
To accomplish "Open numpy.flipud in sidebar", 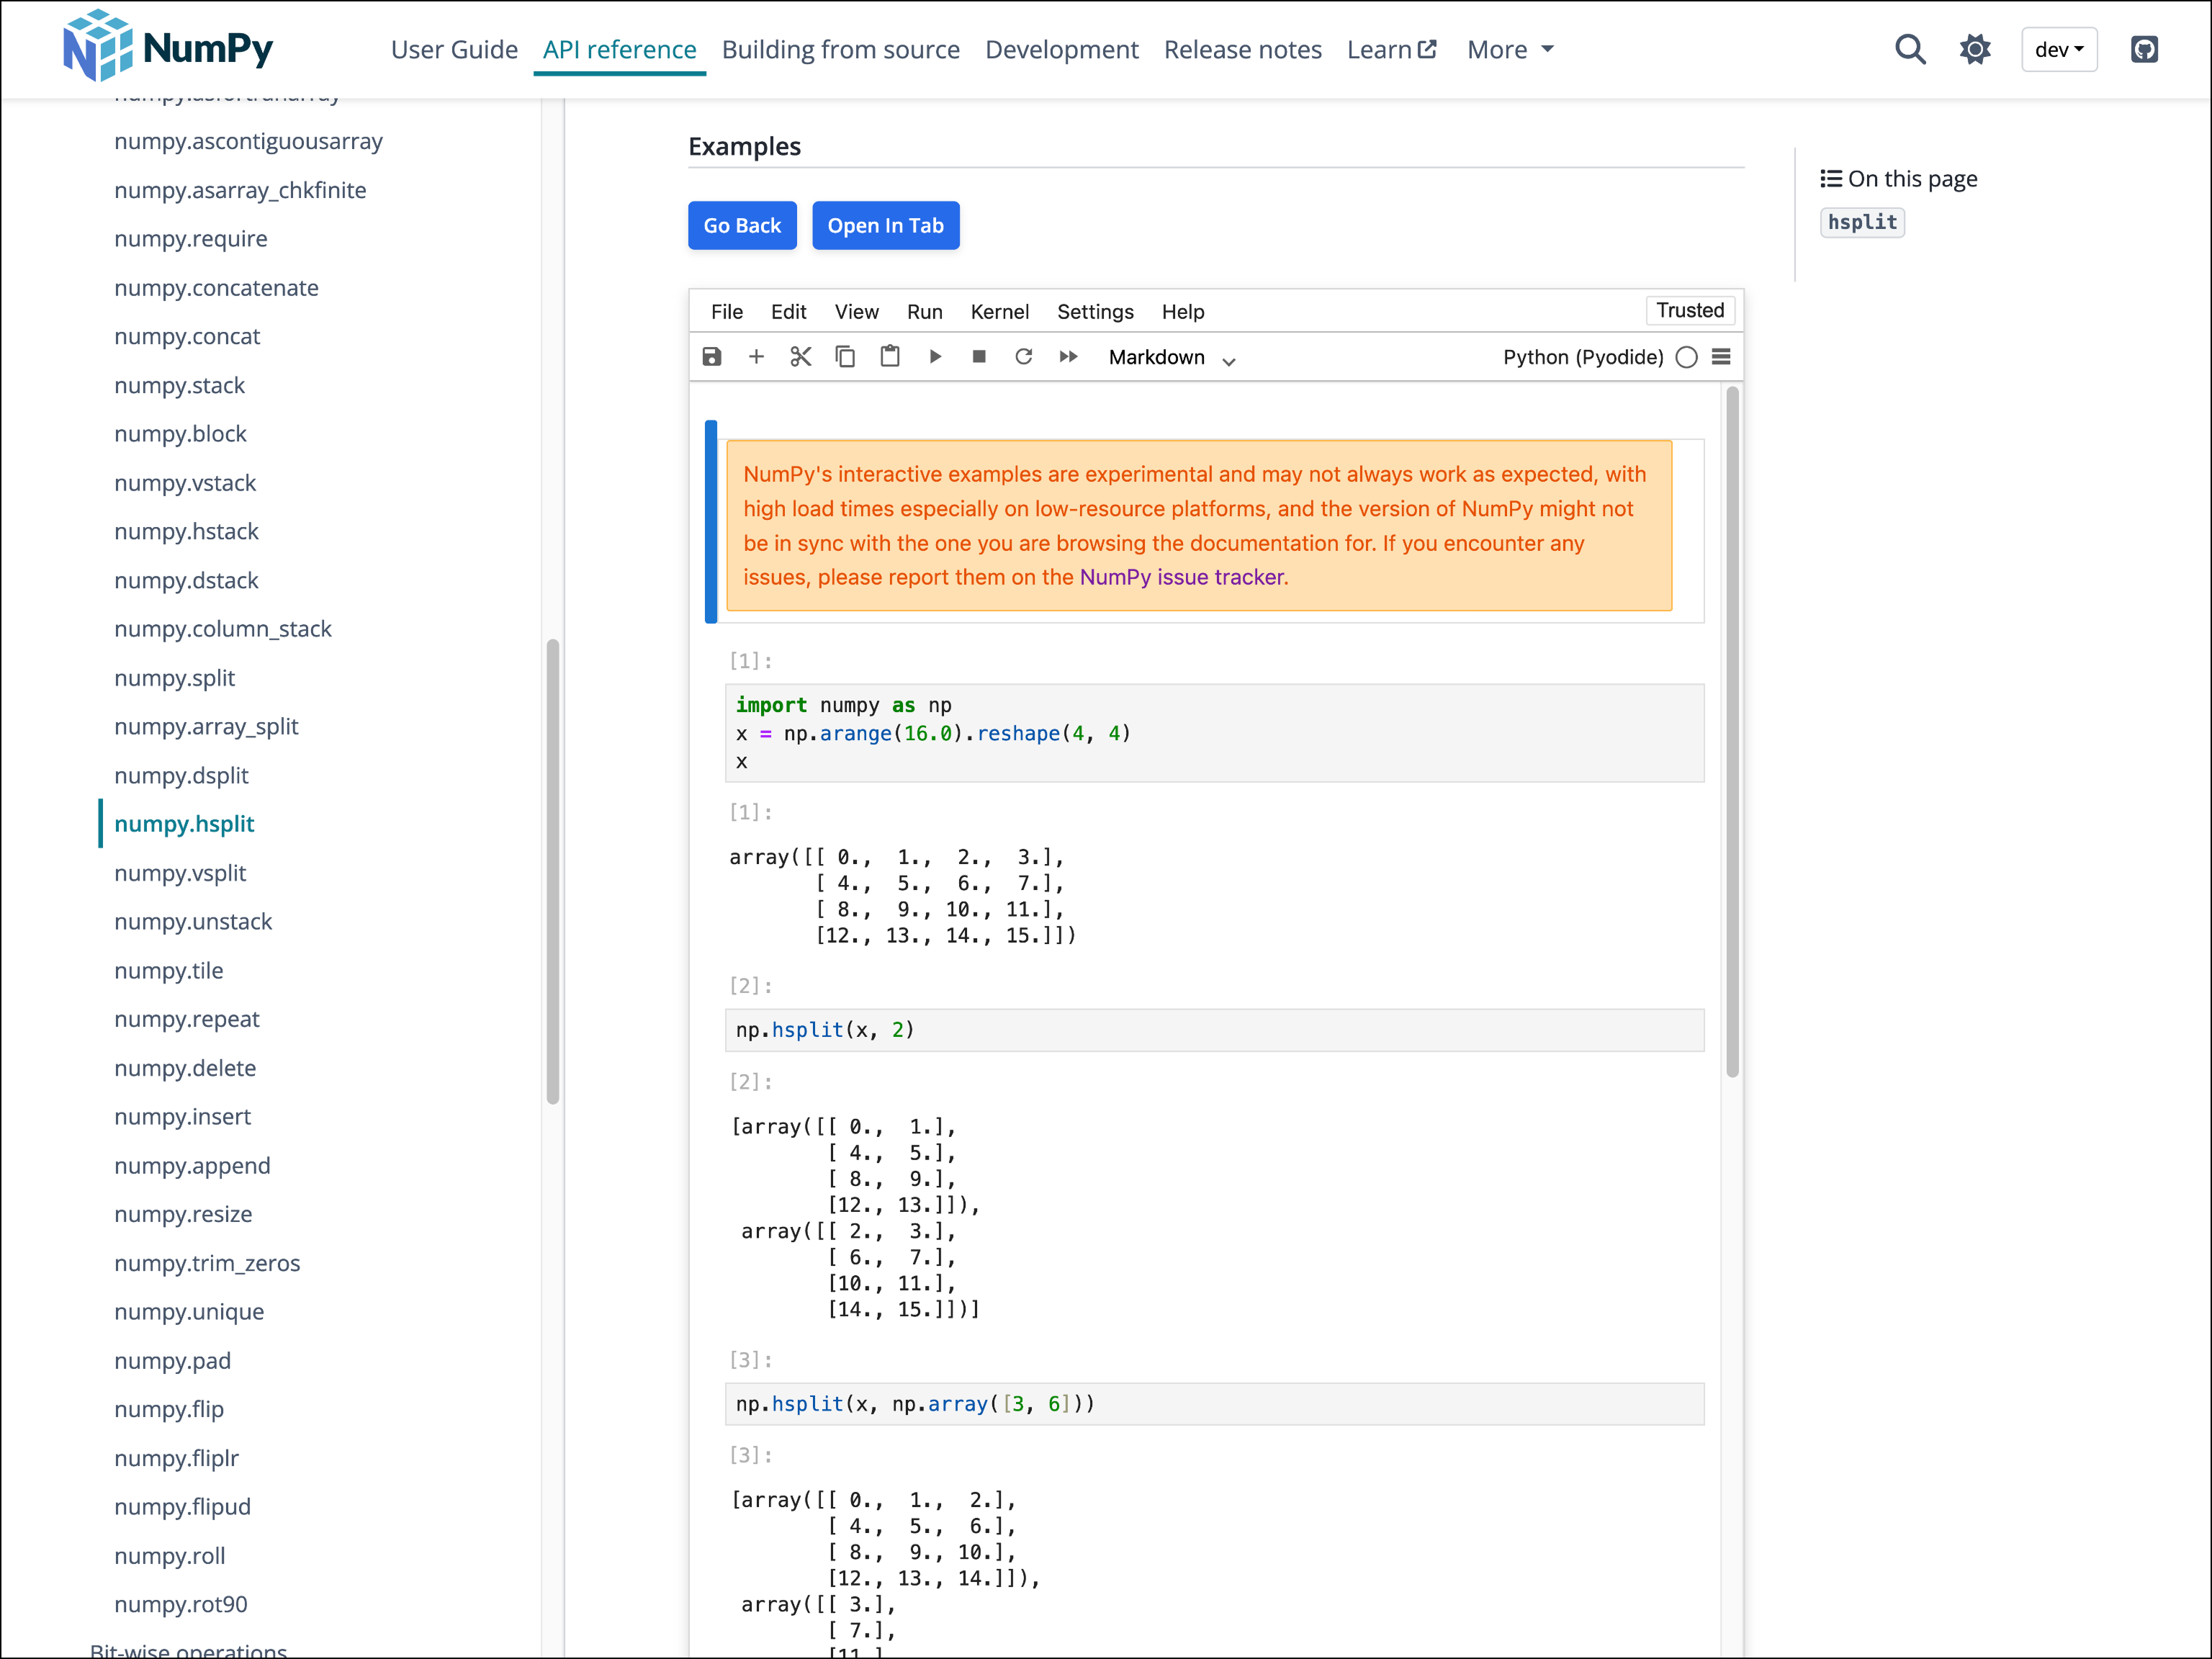I will pos(182,1507).
